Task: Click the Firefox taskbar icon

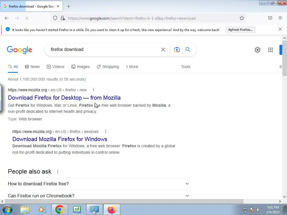Action: [112, 209]
